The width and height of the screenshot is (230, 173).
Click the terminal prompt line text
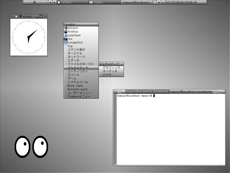134,96
